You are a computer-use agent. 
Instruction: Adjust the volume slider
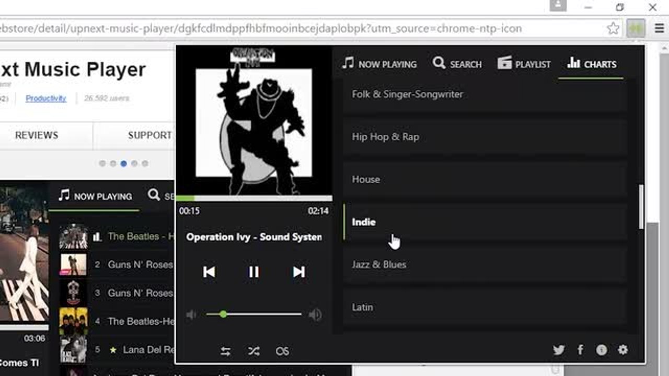(x=254, y=314)
